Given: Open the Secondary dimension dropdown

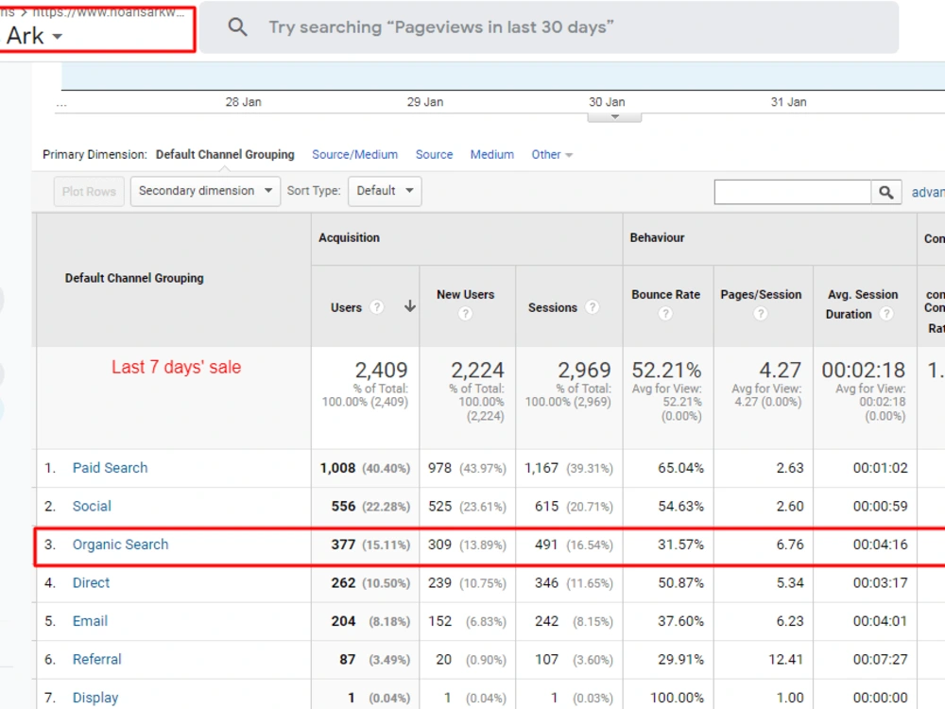Looking at the screenshot, I should coord(205,191).
